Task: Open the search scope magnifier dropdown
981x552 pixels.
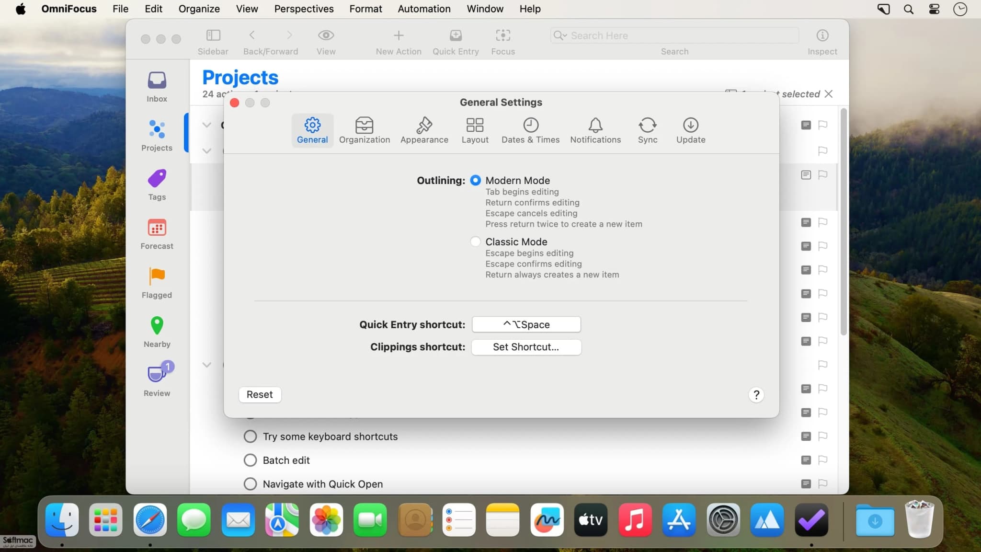Action: [560, 35]
